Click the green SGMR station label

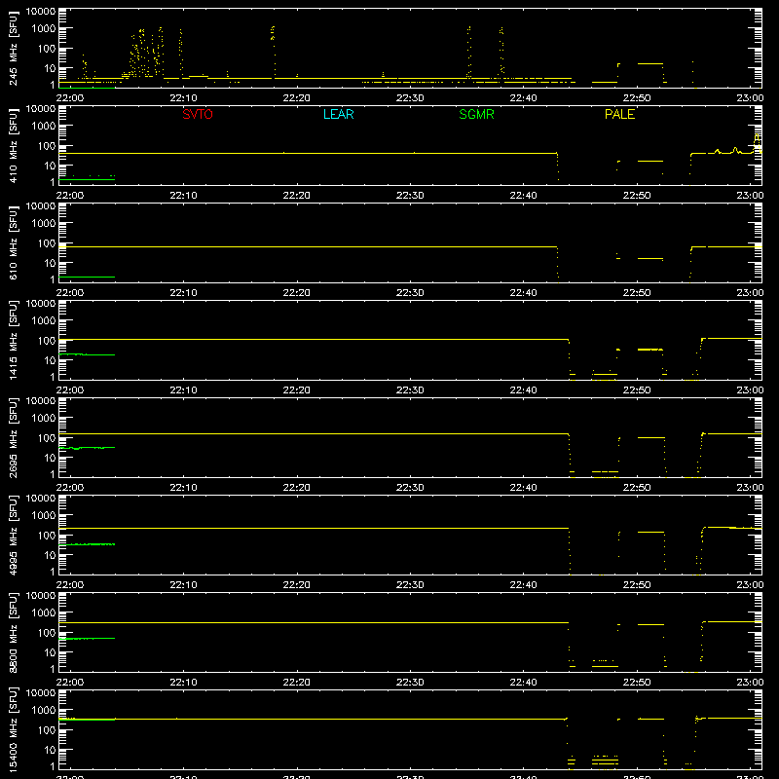pos(476,114)
